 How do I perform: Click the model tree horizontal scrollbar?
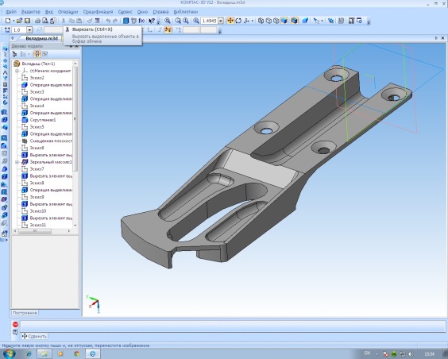tap(35, 231)
